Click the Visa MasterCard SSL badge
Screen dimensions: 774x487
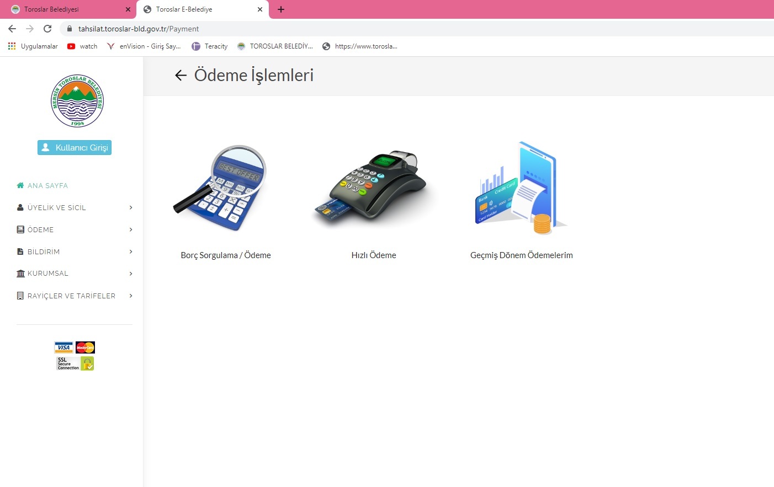[x=75, y=356]
